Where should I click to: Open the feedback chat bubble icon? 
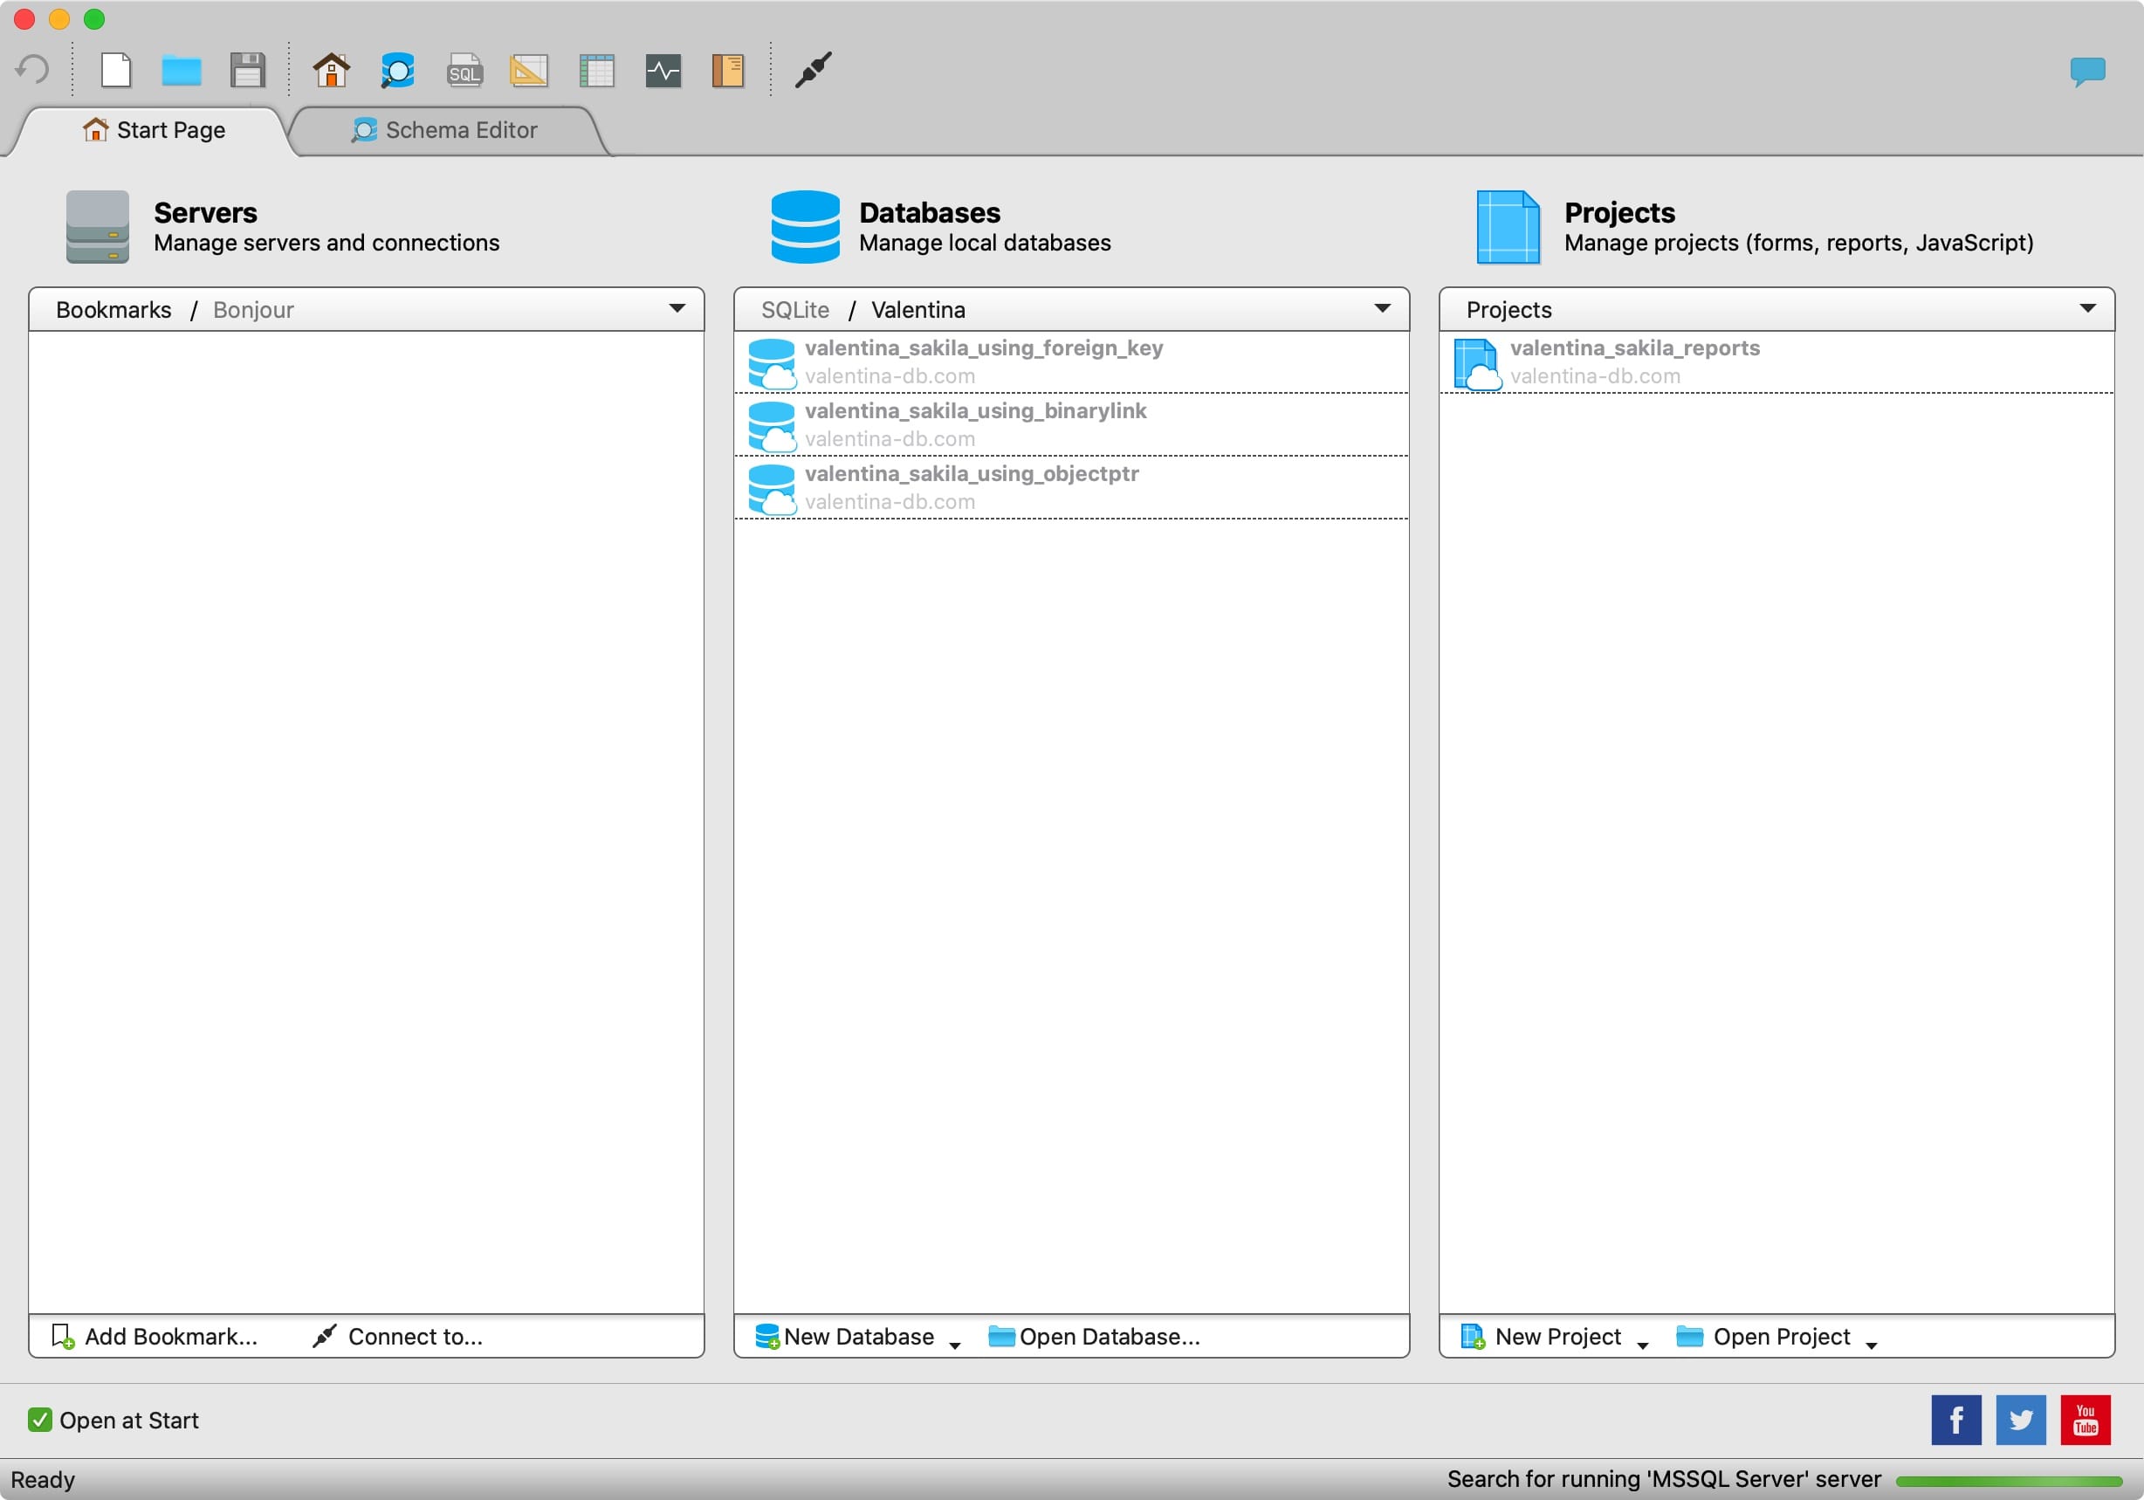pos(2086,70)
